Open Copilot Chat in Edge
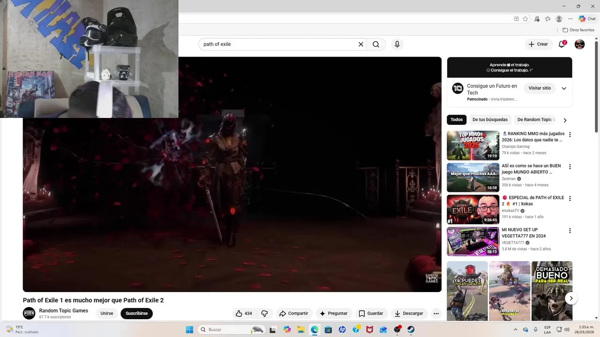Screen dimensions: 600x337 587,19
